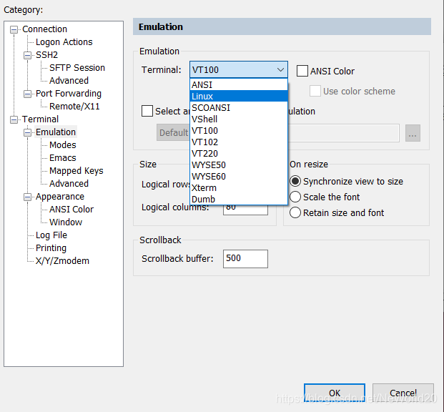Choose WYSE50 from terminal list
The height and width of the screenshot is (412, 444).
[239, 165]
